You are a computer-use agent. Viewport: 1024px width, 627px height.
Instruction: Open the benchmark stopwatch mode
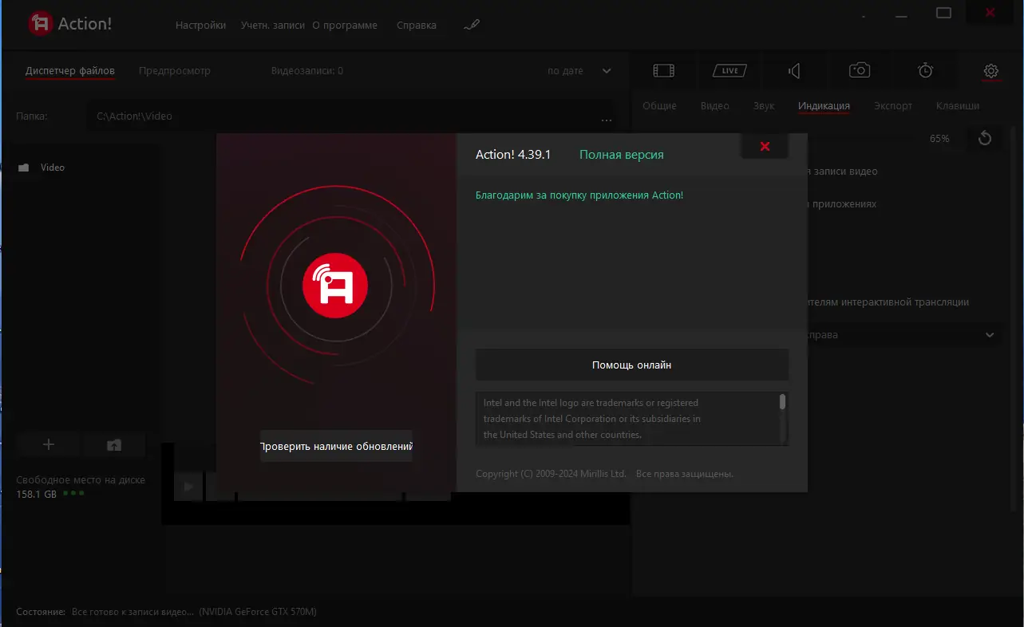(925, 70)
